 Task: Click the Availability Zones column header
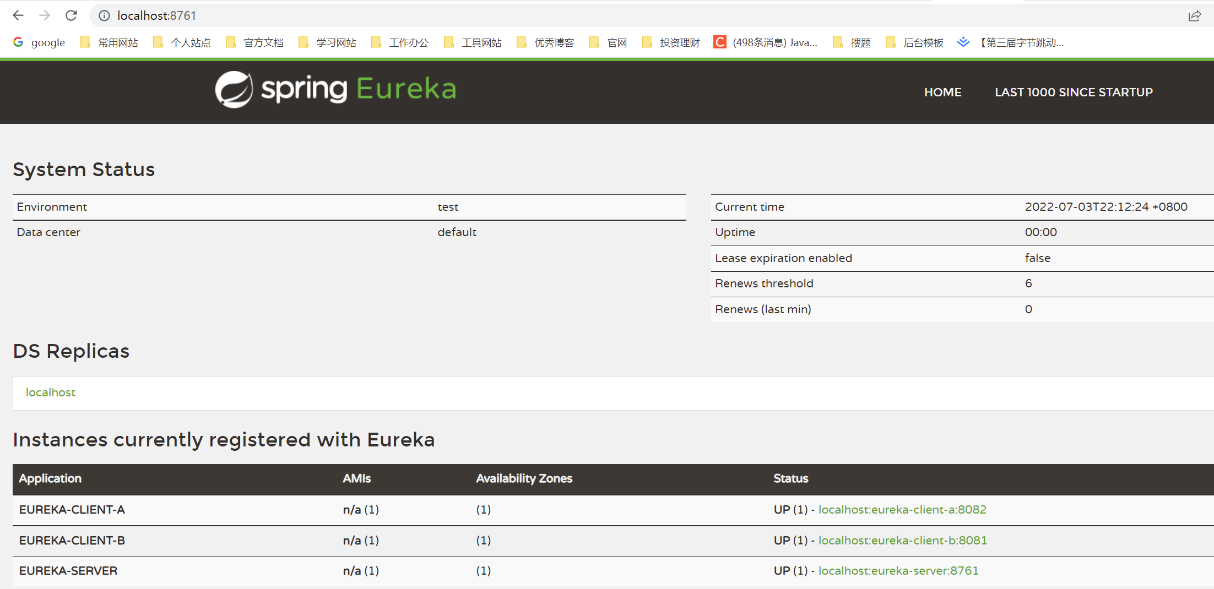point(524,478)
